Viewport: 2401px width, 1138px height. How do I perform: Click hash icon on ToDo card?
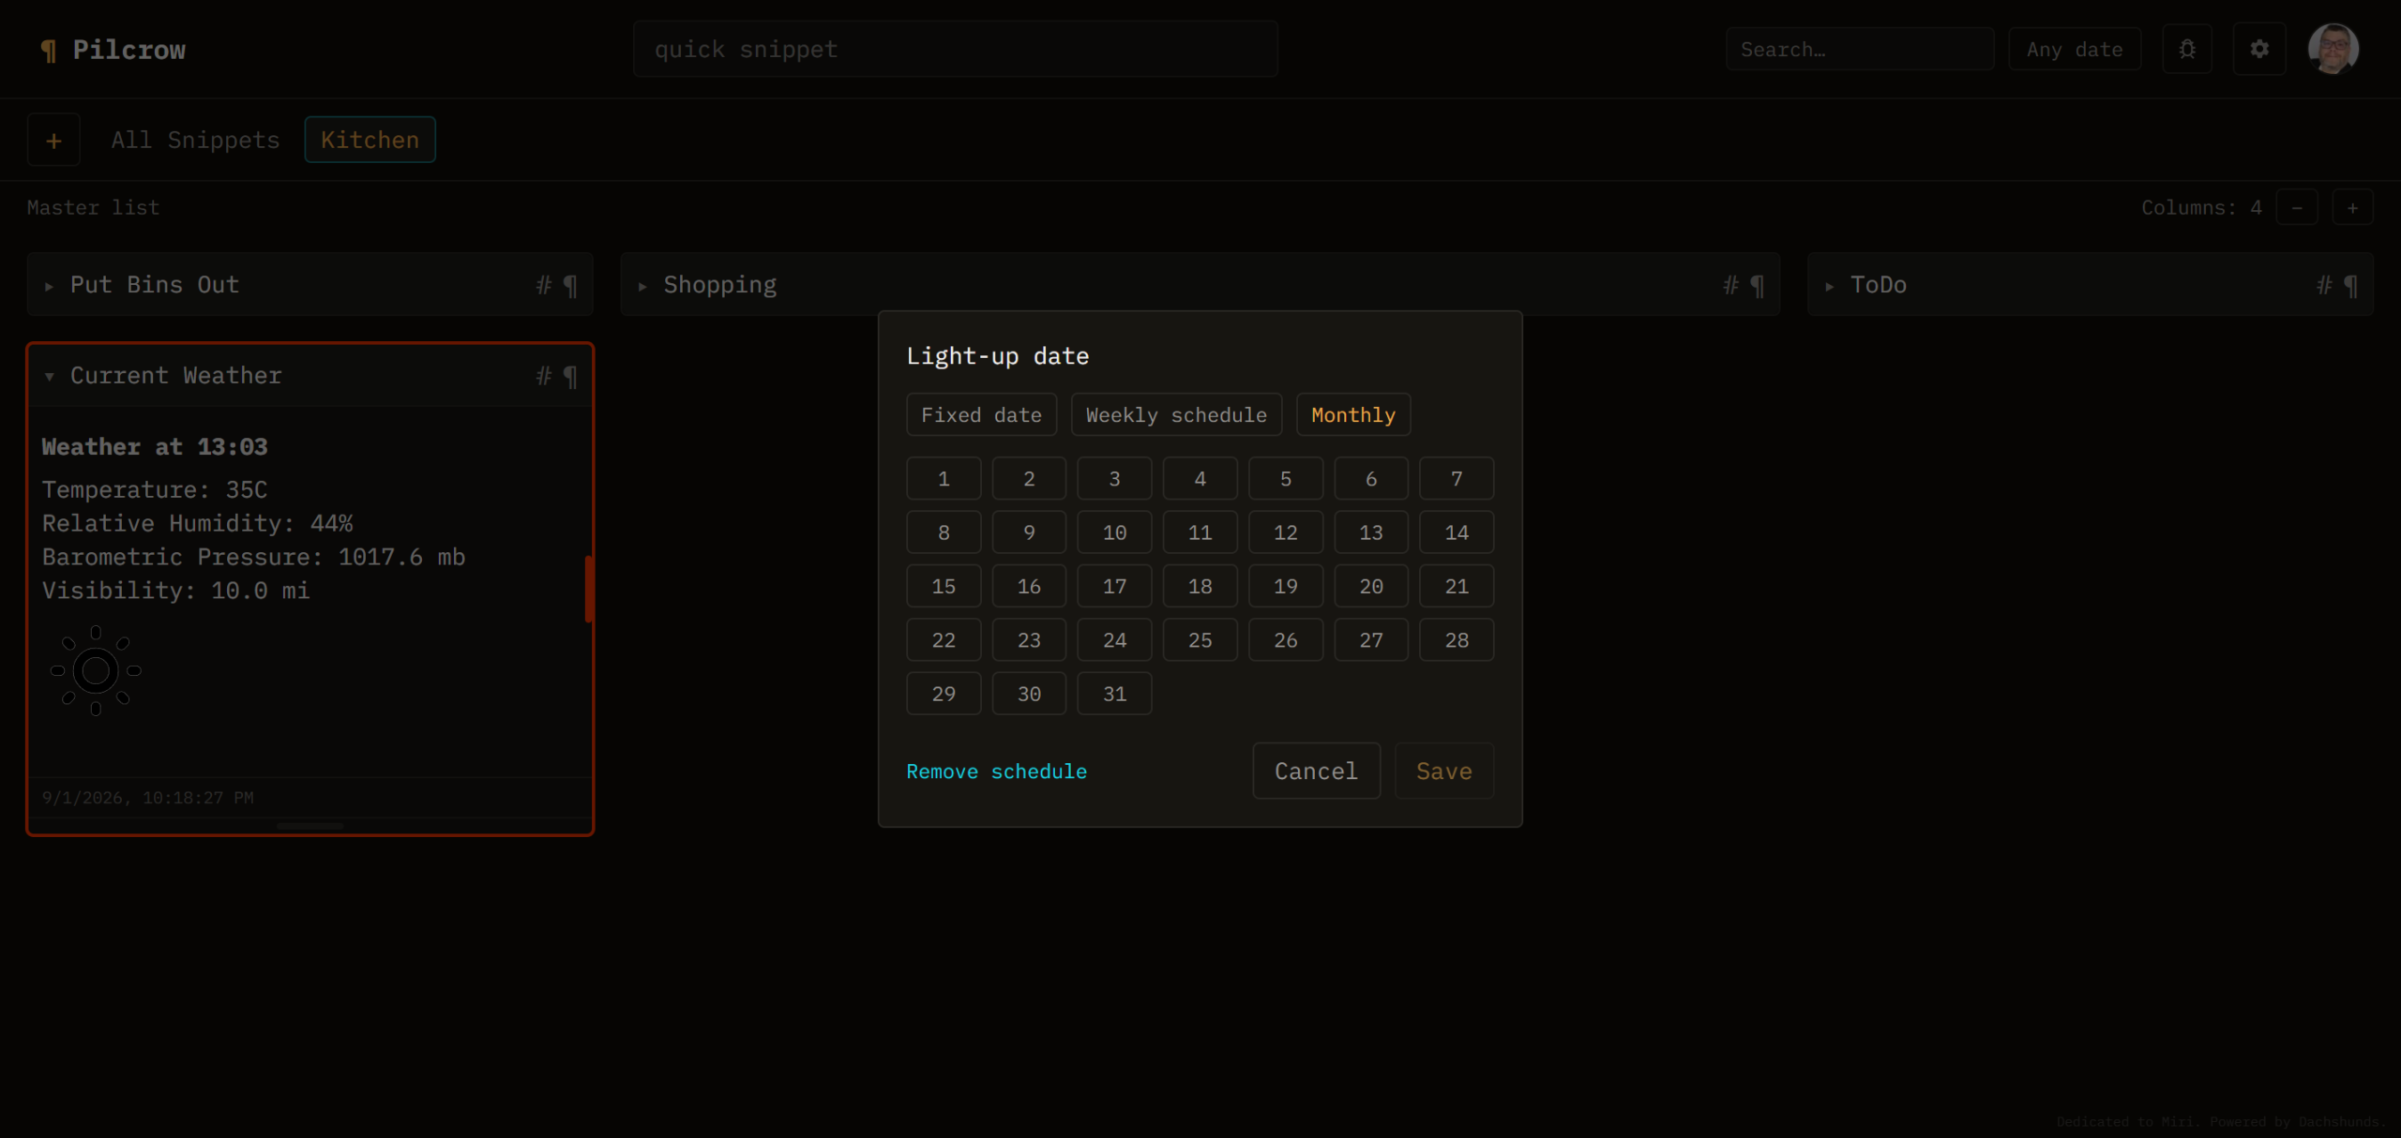(2324, 284)
